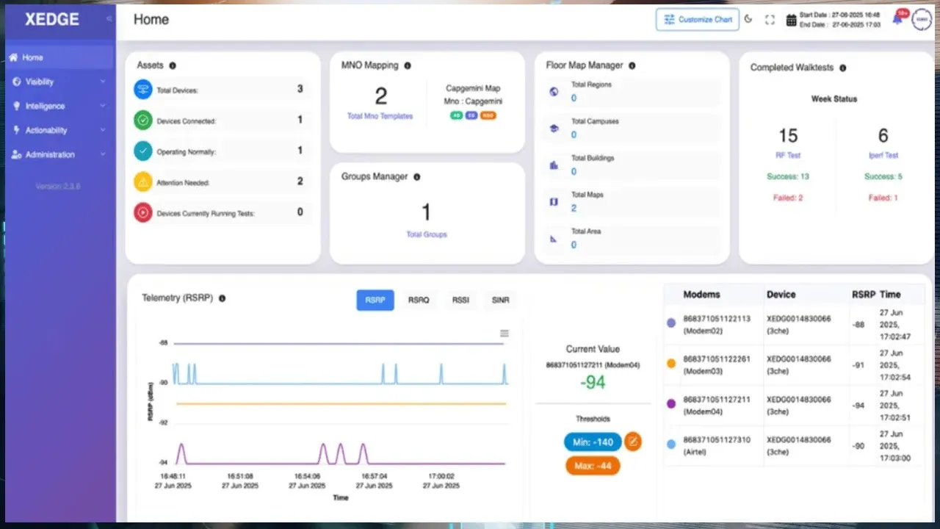Enter fullscreen mode using header icon
The height and width of the screenshot is (529, 940).
pos(770,20)
